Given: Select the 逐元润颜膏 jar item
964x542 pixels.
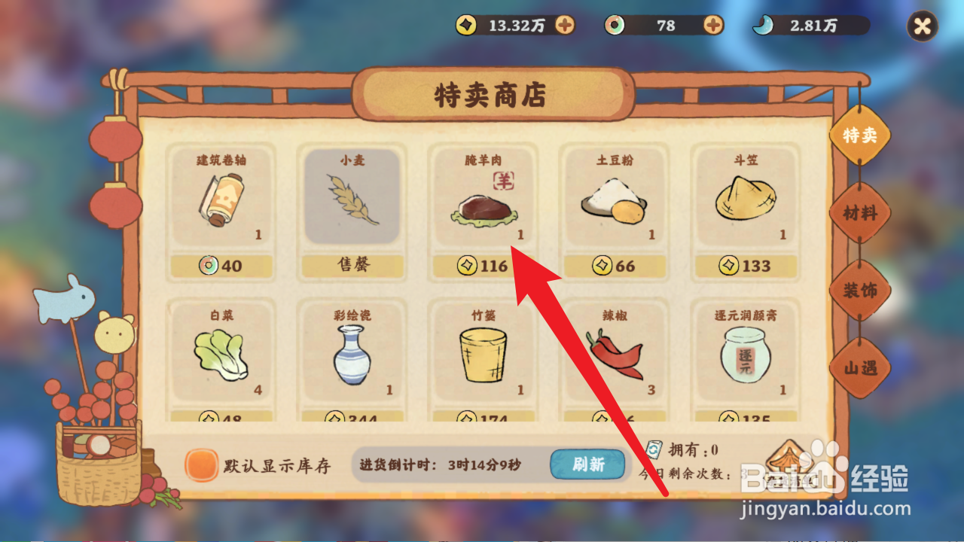Looking at the screenshot, I should click(745, 352).
